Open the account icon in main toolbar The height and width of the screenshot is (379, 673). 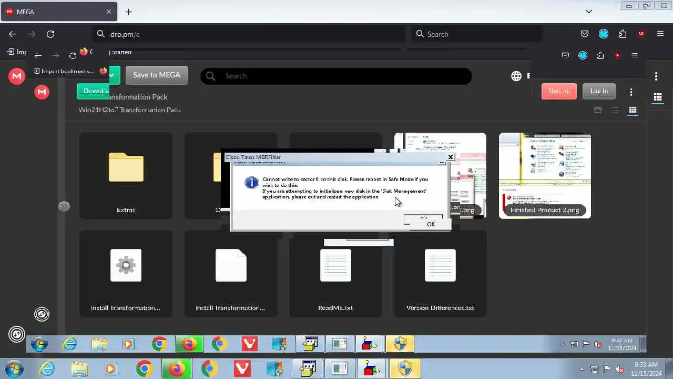pos(604,34)
